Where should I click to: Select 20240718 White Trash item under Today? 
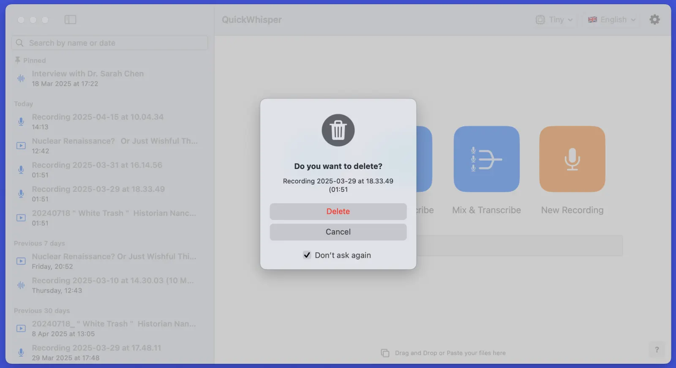tap(109, 218)
